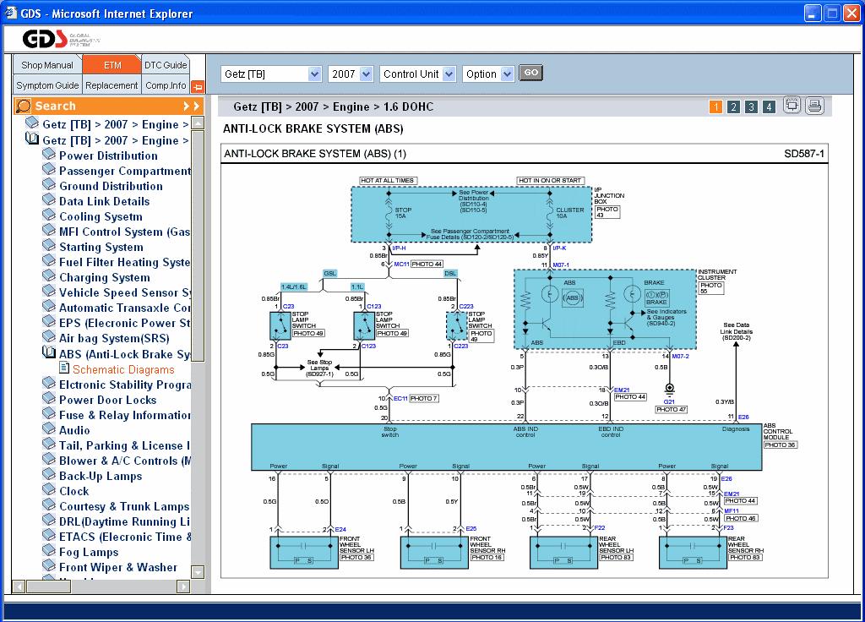Click the book icon beside Power Door Locks

(49, 399)
